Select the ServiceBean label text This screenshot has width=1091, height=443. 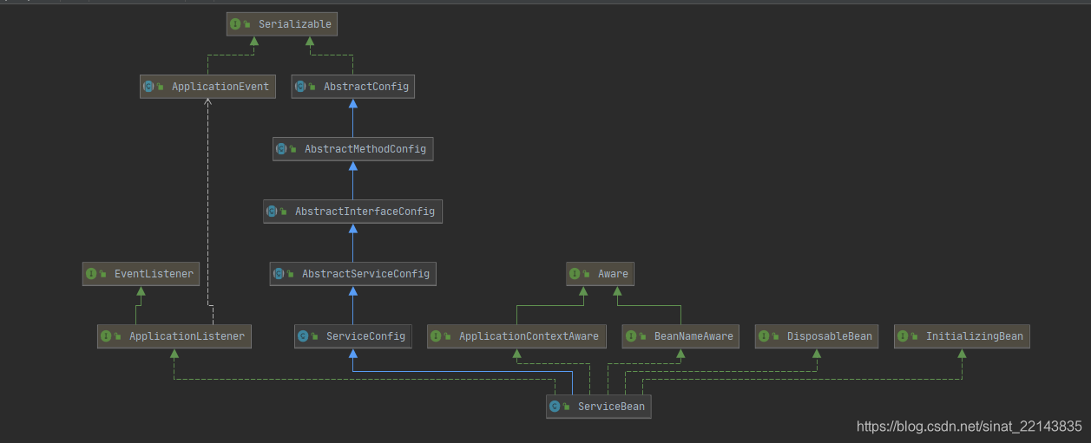click(611, 406)
